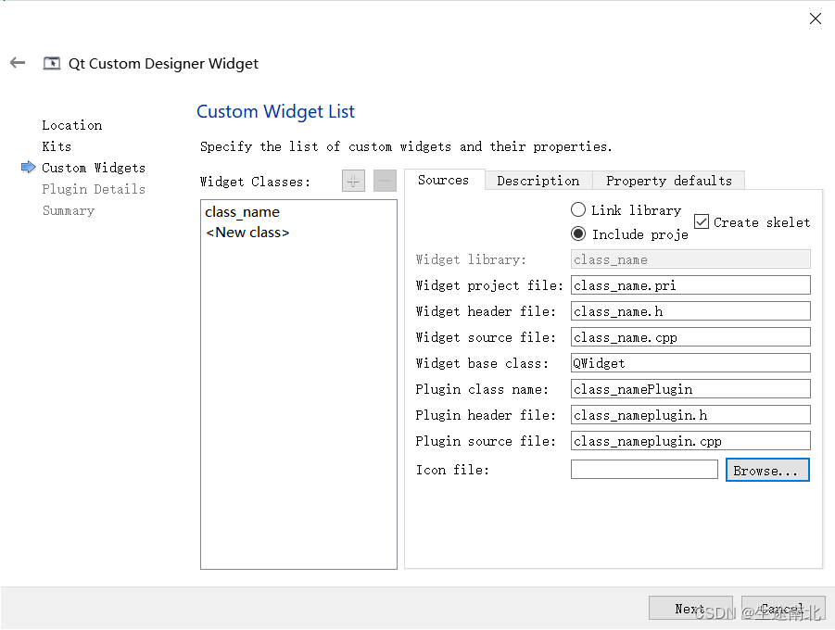
Task: Click Plugin Details step in sidebar
Action: (x=94, y=189)
